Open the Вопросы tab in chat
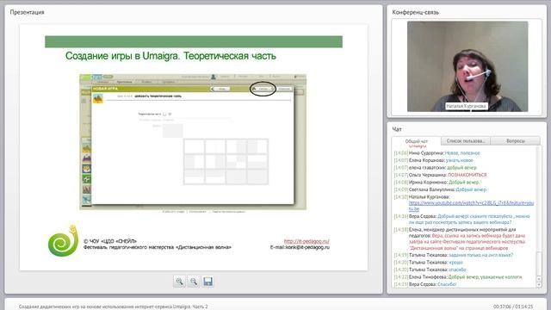The width and height of the screenshot is (551, 310). coord(516,141)
